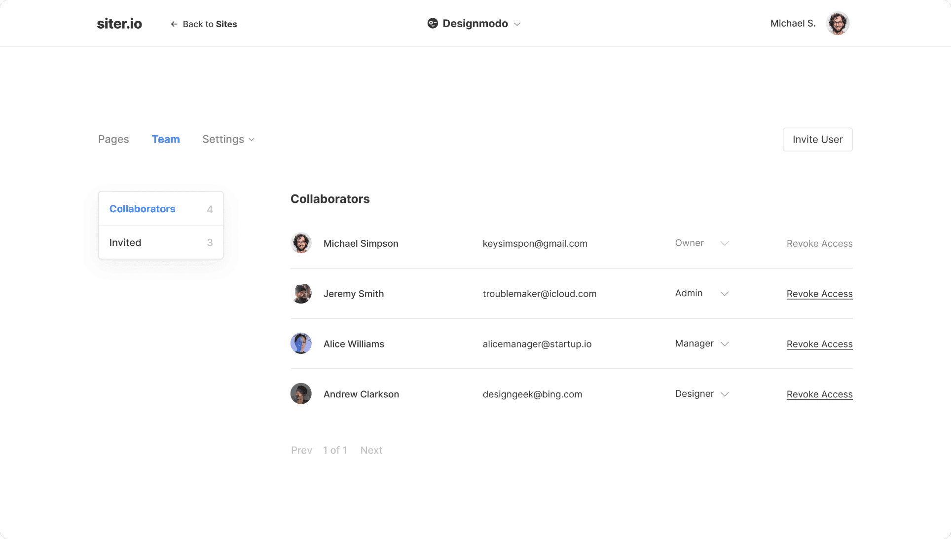Viewport: 951px width, 539px height.
Task: Go to the Next page of collaborators
Action: tap(371, 450)
